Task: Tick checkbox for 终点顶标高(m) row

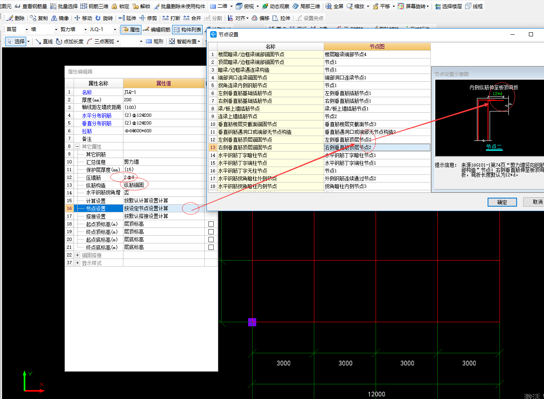Action: point(211,232)
